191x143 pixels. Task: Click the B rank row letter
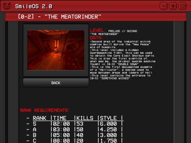pos(35,135)
